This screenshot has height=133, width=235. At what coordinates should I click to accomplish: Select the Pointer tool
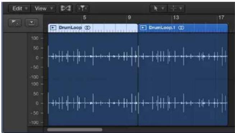tap(156, 8)
